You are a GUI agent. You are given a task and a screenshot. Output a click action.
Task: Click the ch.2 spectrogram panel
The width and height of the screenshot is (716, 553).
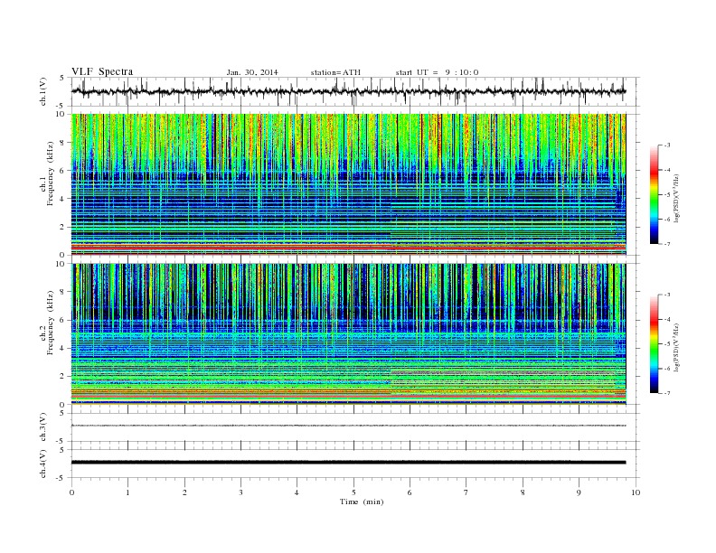click(x=349, y=334)
